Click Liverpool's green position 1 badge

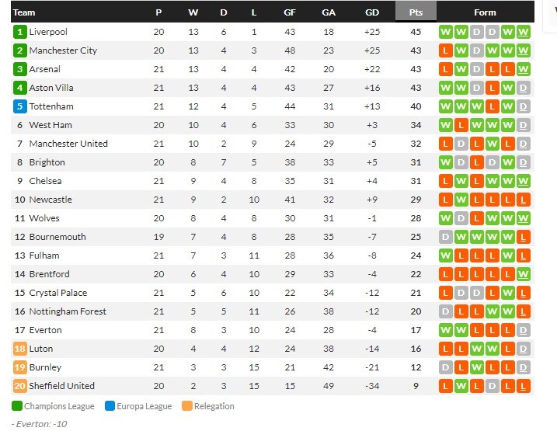20,32
